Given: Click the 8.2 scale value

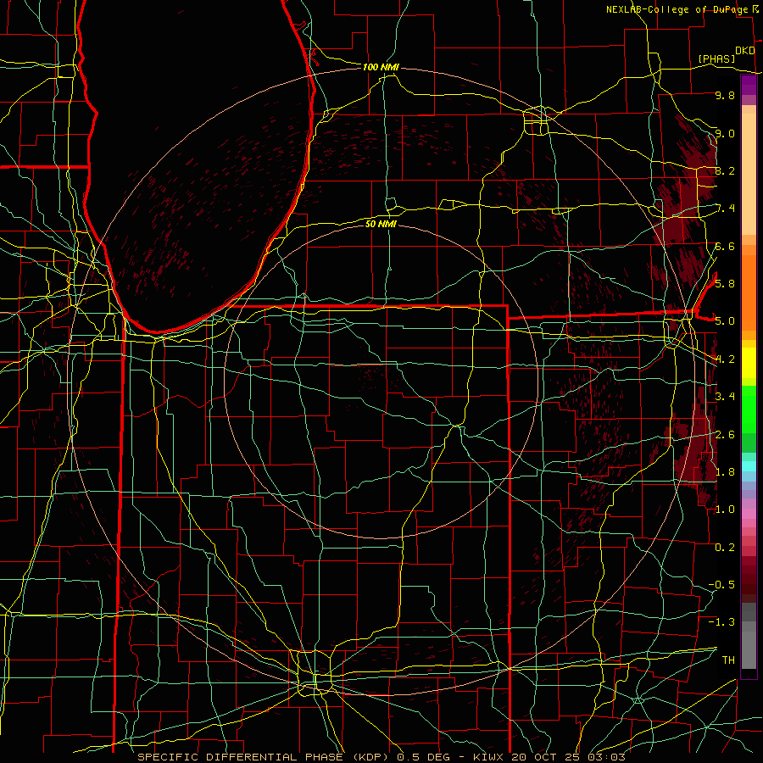Looking at the screenshot, I should tap(725, 170).
